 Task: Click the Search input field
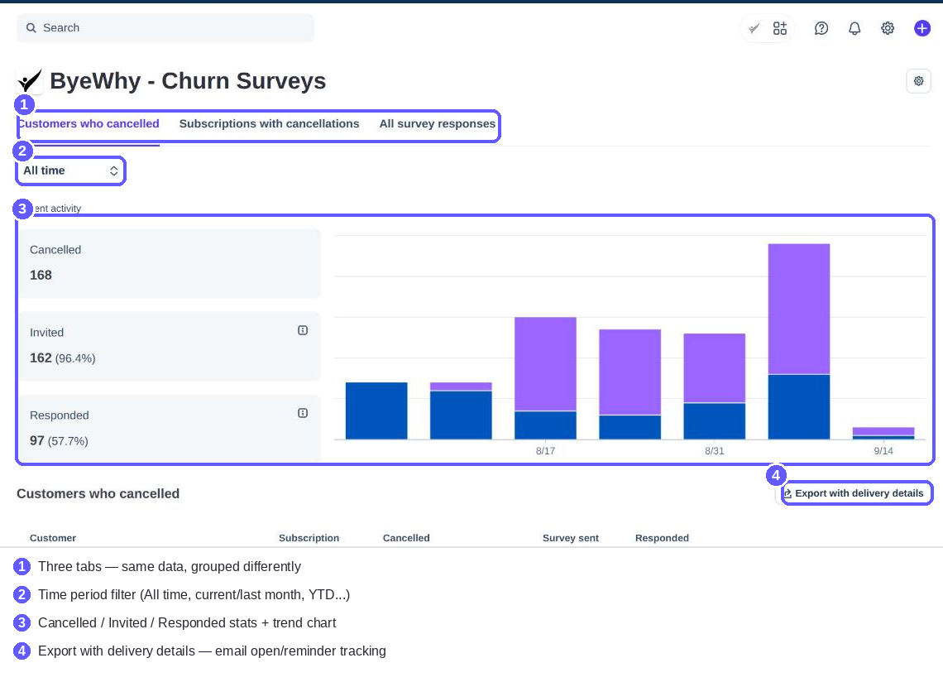click(x=165, y=28)
